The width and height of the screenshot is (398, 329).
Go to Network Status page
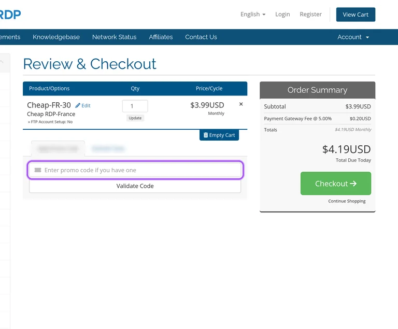(114, 37)
